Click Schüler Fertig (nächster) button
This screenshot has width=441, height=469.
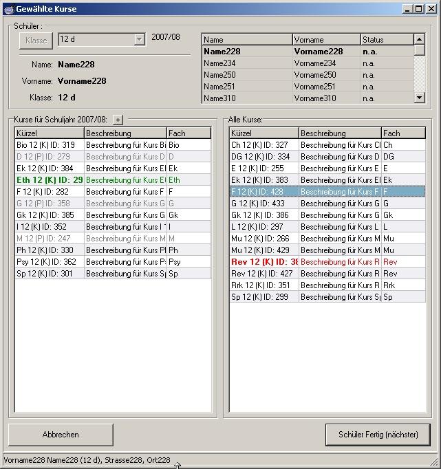click(377, 435)
